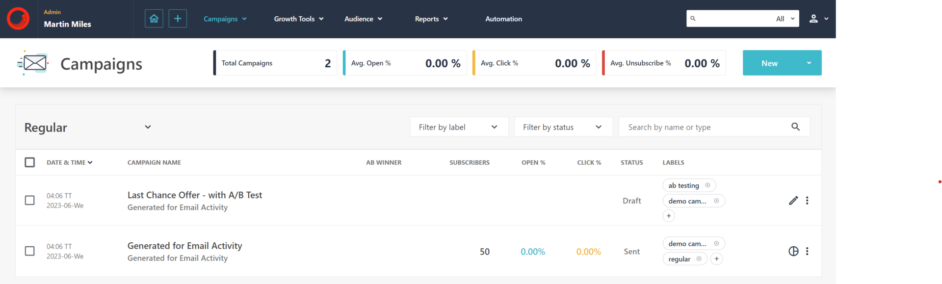Add a label next to the 'regular' tag
The width and height of the screenshot is (942, 284).
point(716,259)
